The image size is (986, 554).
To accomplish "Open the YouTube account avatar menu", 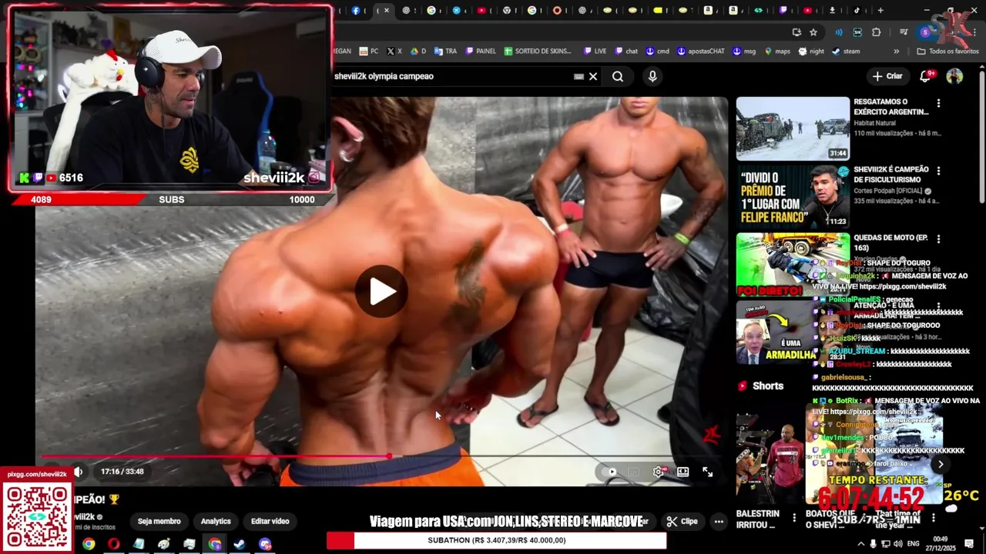I will coord(954,76).
